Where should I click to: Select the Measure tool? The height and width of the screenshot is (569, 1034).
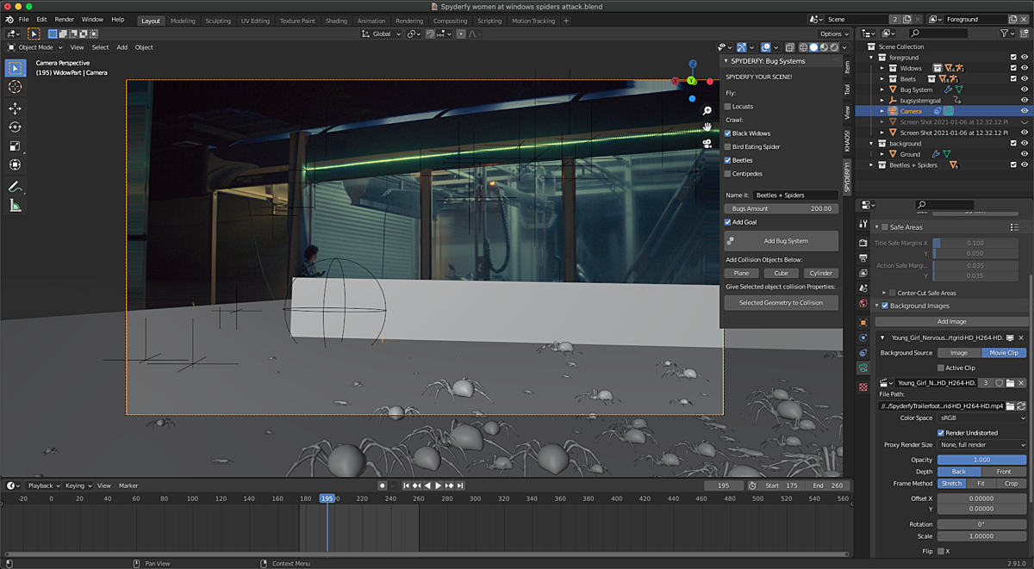pos(15,205)
